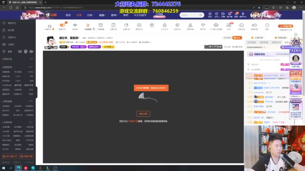The image size is (305, 171).
Task: Expand all under 单机热游 sidebar section
Action: [31, 101]
